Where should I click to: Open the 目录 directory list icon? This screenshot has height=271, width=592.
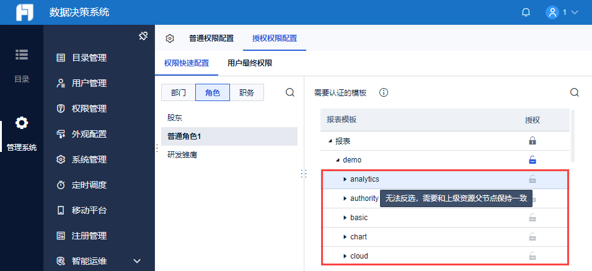22,55
